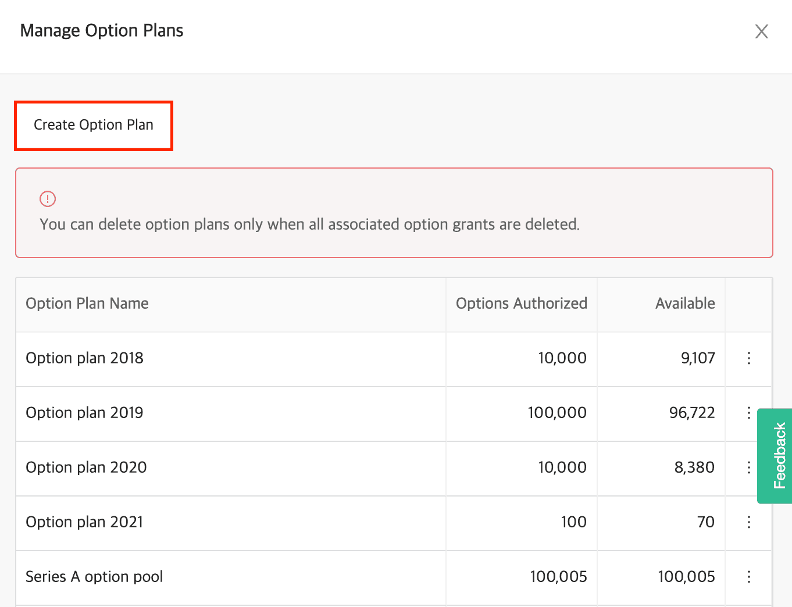Screen dimensions: 792x607
Task: Click the Option Plan Name column header
Action: (x=87, y=303)
